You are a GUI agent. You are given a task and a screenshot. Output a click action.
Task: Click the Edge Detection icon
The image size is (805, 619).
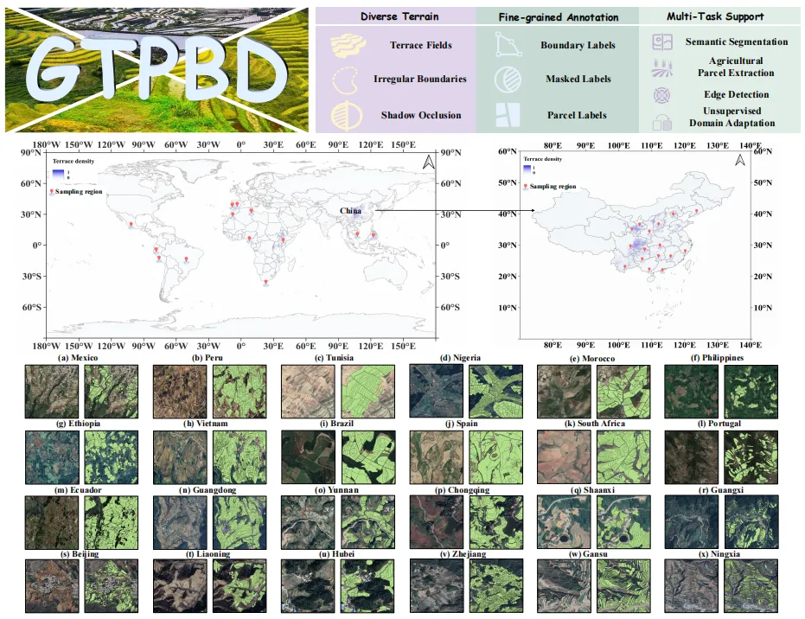pyautogui.click(x=661, y=95)
